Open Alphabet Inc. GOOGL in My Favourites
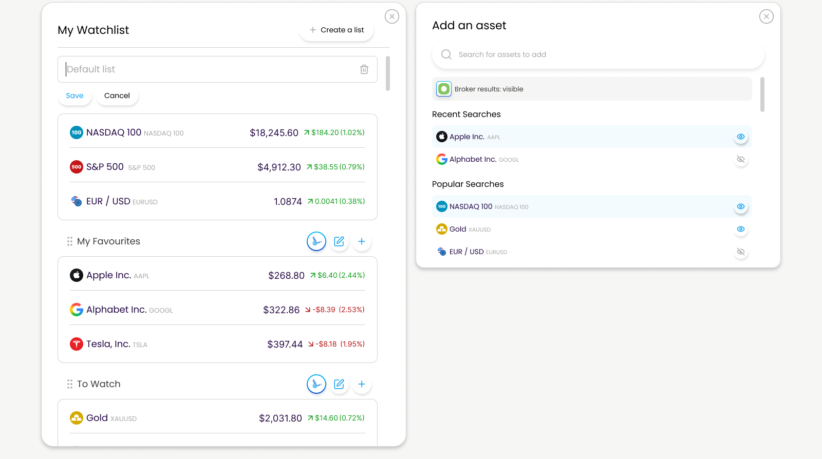This screenshot has height=459, width=822. pyautogui.click(x=217, y=310)
